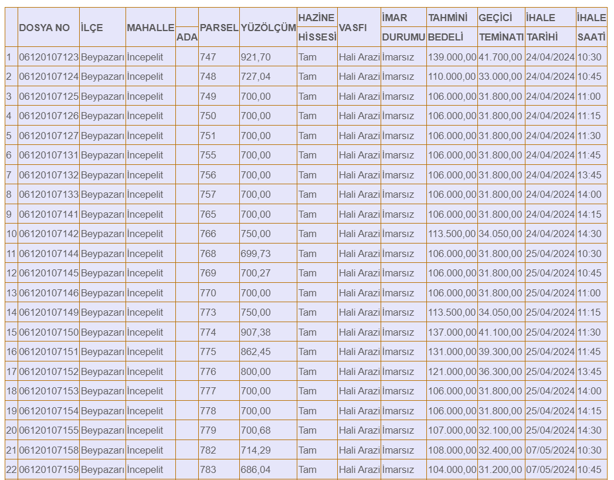Image resolution: width=614 pixels, height=480 pixels.
Task: Select the area value 921,70
Action: [256, 58]
